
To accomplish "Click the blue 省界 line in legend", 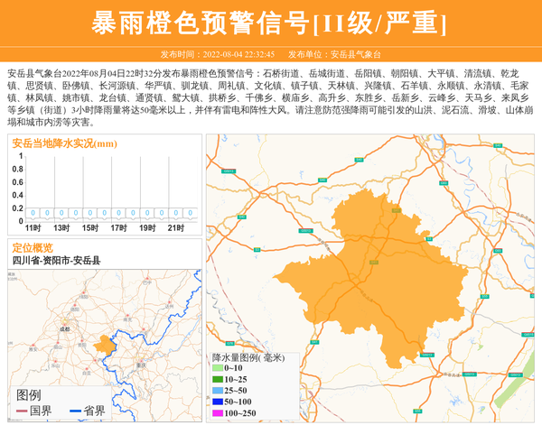I will pos(75,411).
